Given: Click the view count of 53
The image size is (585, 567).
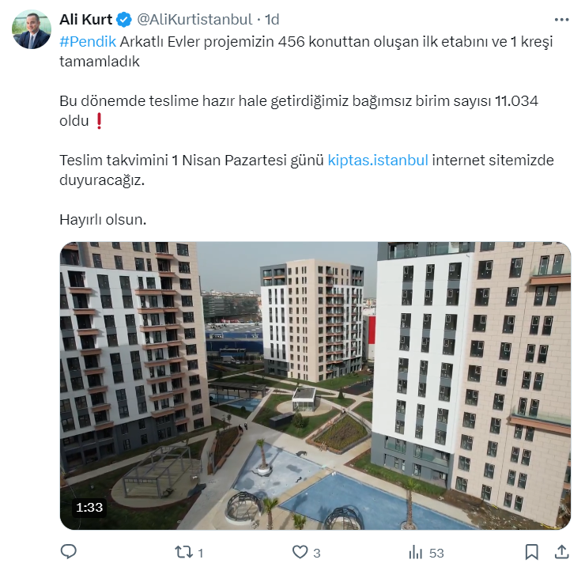Looking at the screenshot, I should [x=436, y=553].
